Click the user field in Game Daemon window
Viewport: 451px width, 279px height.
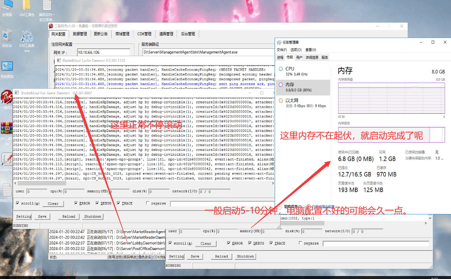pyautogui.click(x=36, y=192)
